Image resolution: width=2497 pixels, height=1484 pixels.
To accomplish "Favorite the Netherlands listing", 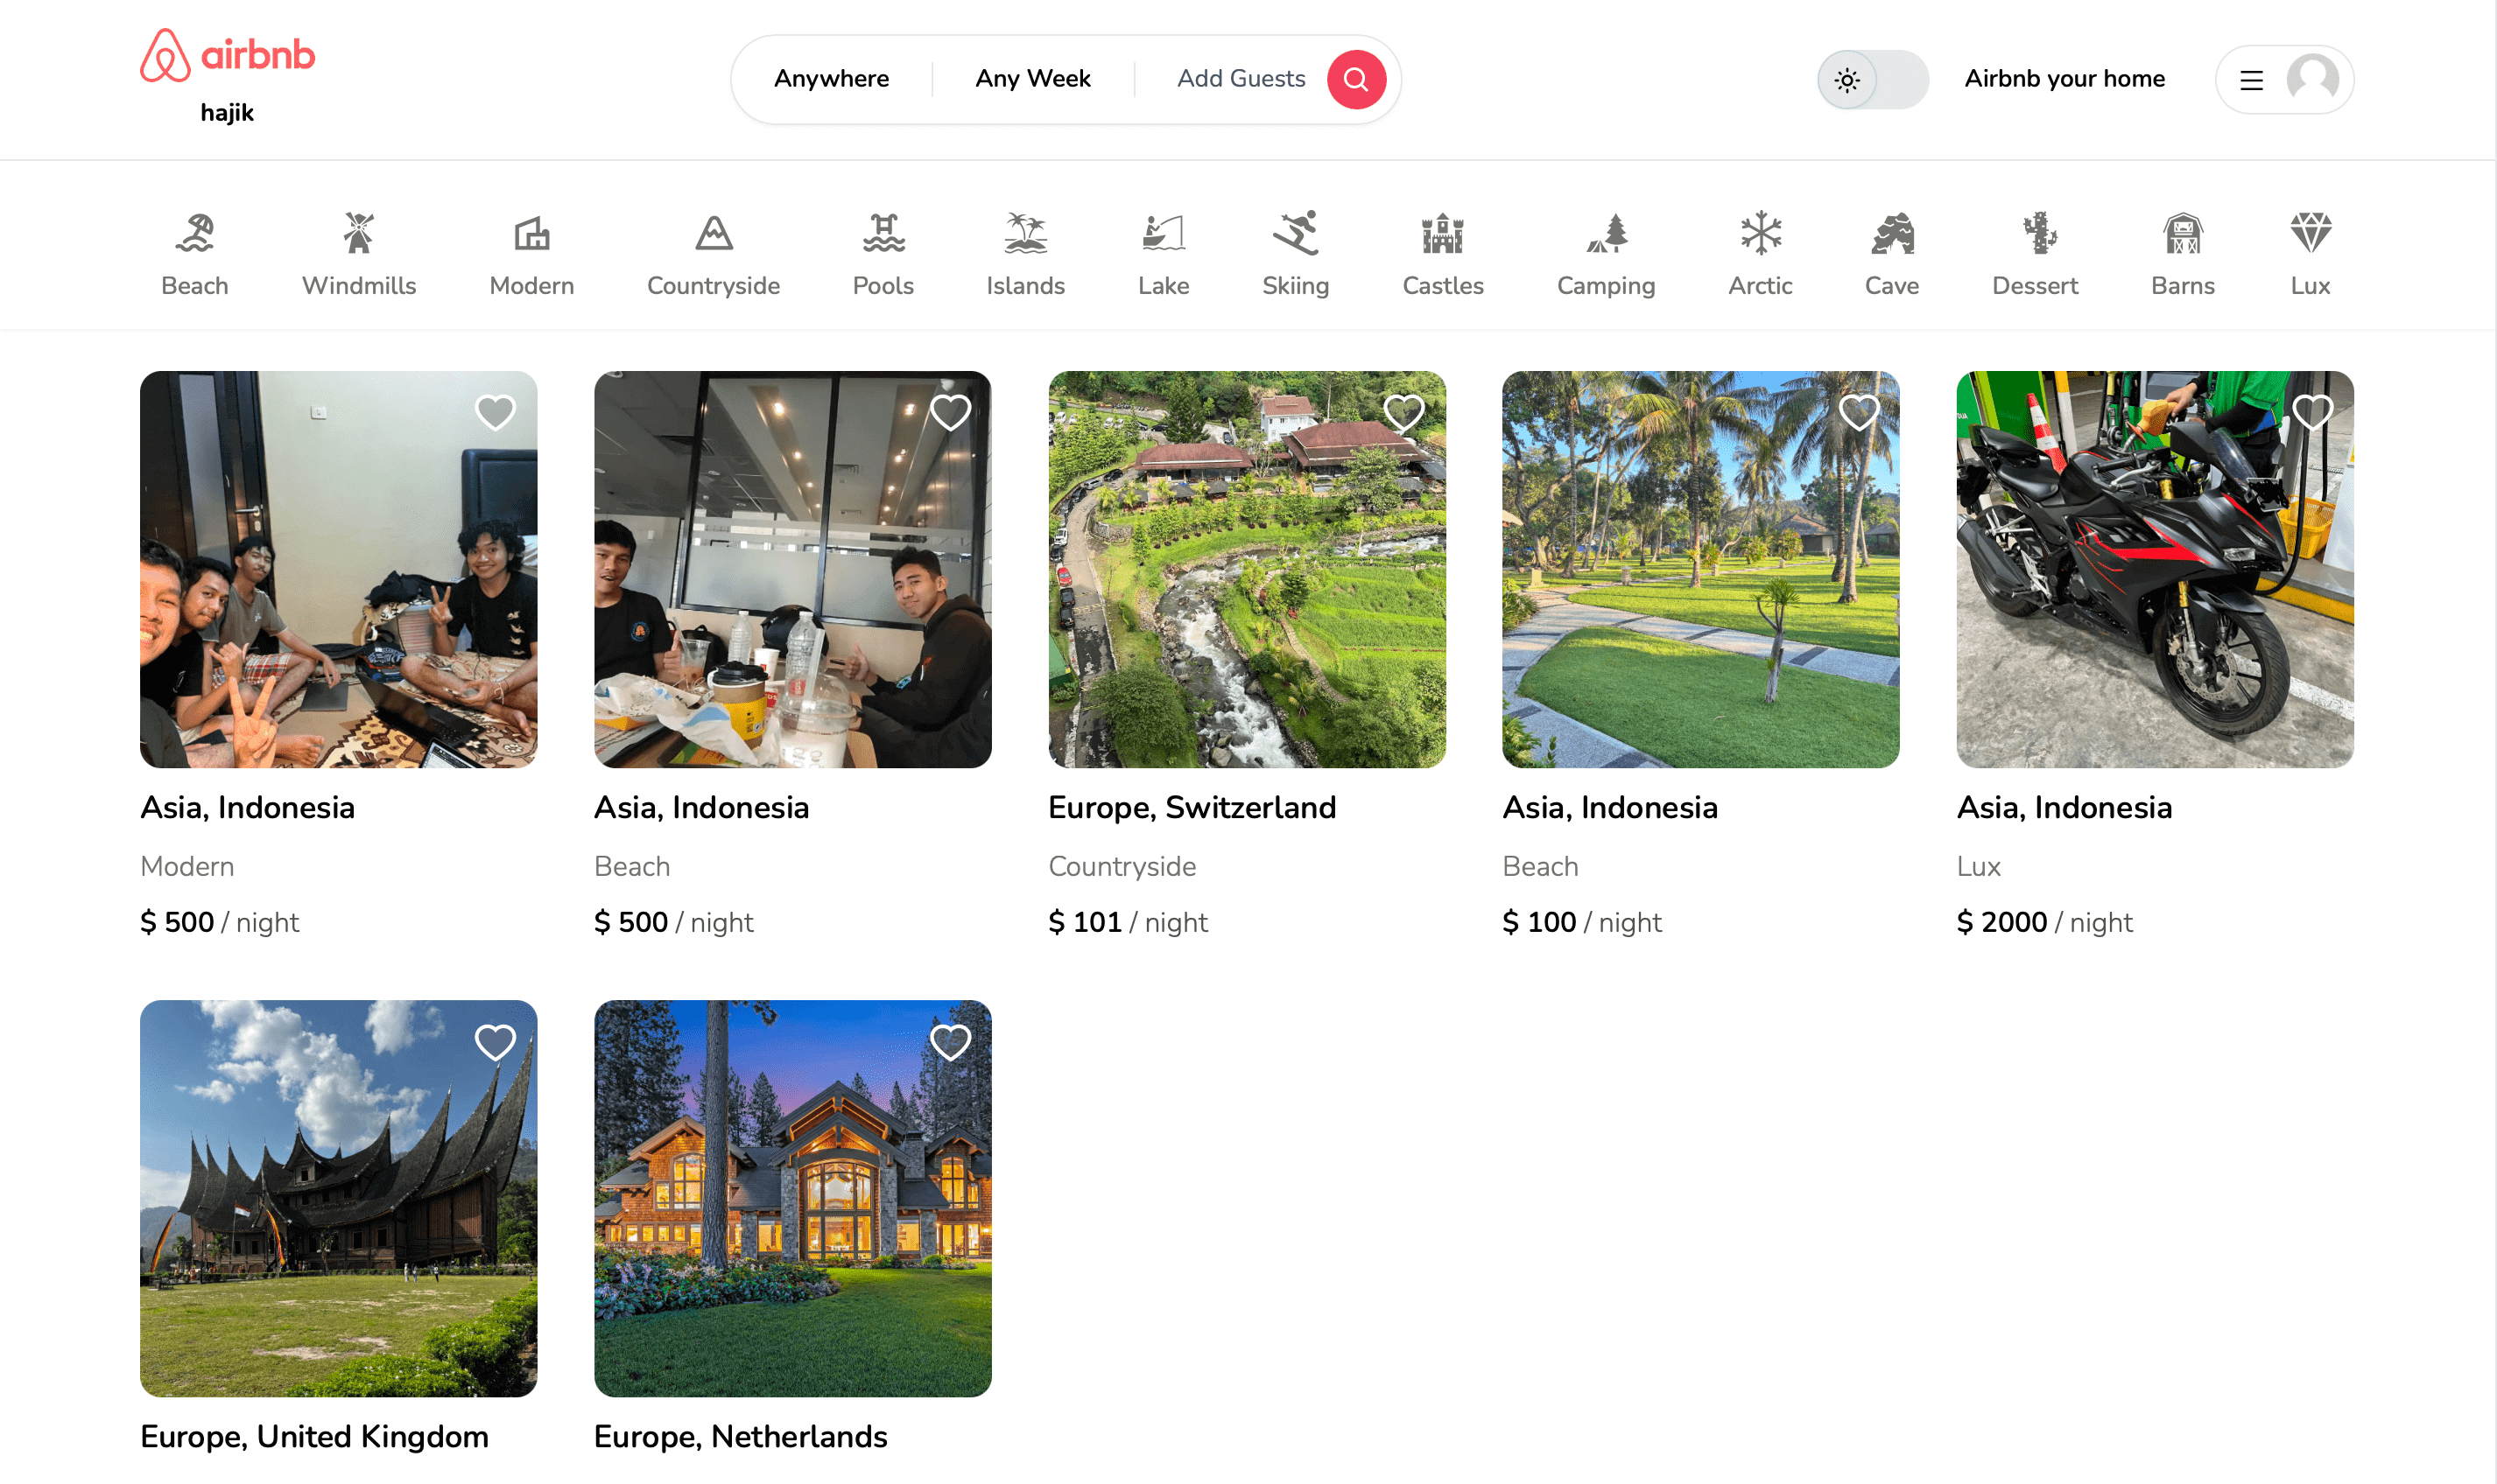I will click(949, 1042).
